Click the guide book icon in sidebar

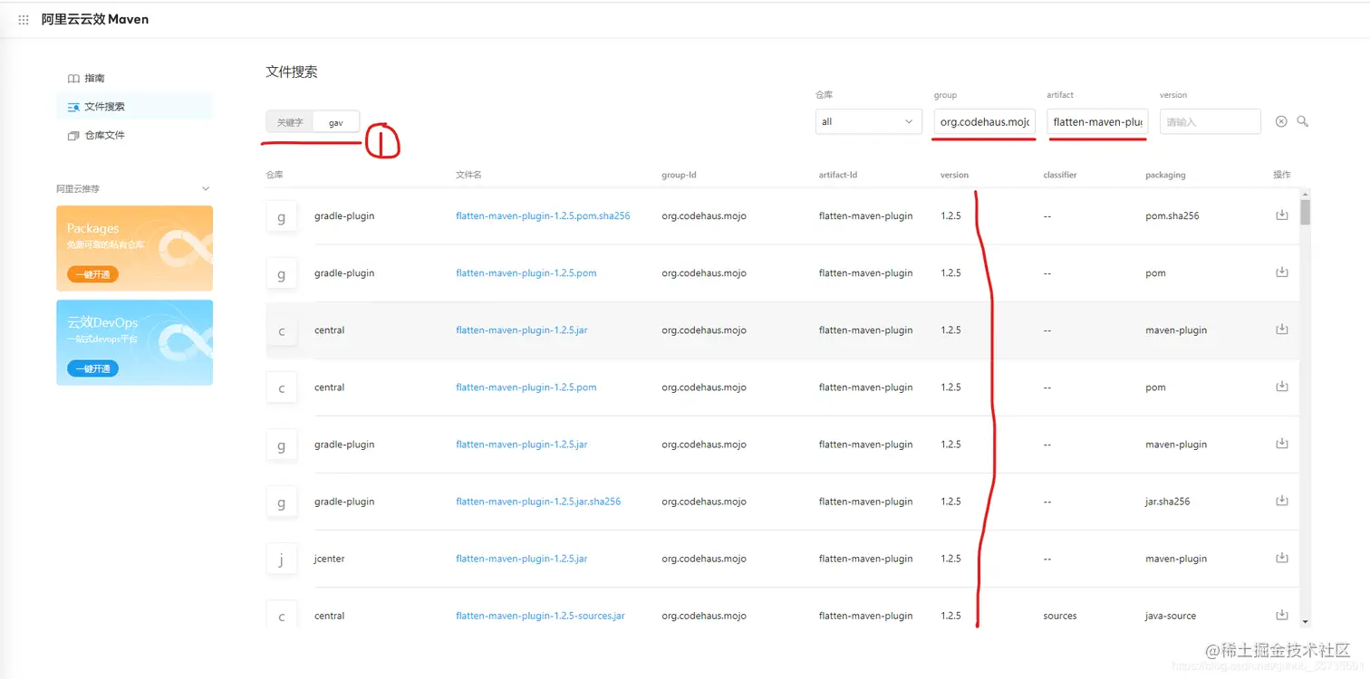point(73,79)
